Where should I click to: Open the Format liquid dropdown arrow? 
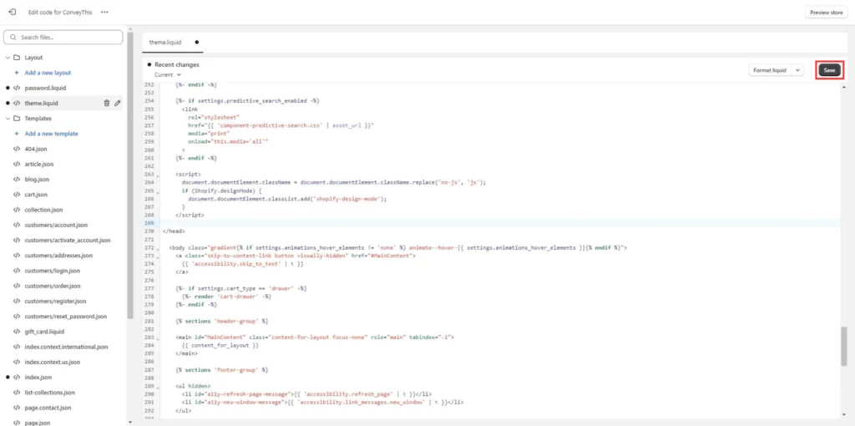(797, 70)
